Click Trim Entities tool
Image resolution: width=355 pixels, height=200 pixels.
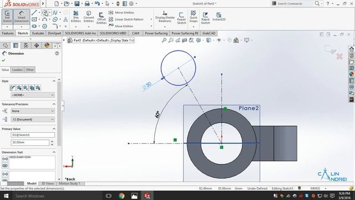pyautogui.click(x=76, y=16)
